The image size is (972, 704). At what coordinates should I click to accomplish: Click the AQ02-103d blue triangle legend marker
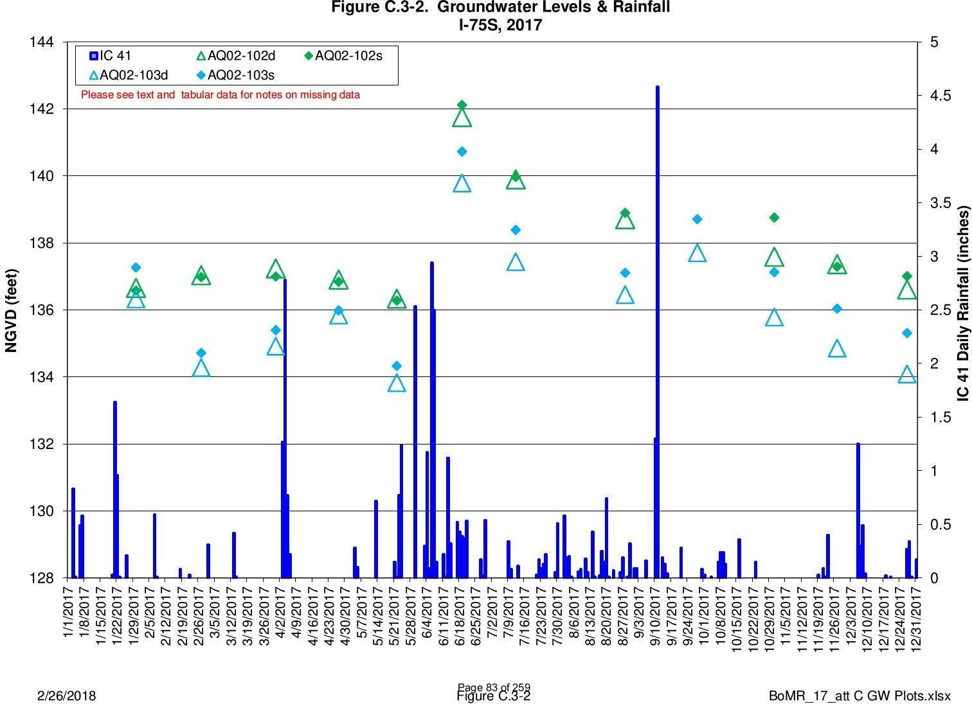(x=94, y=75)
